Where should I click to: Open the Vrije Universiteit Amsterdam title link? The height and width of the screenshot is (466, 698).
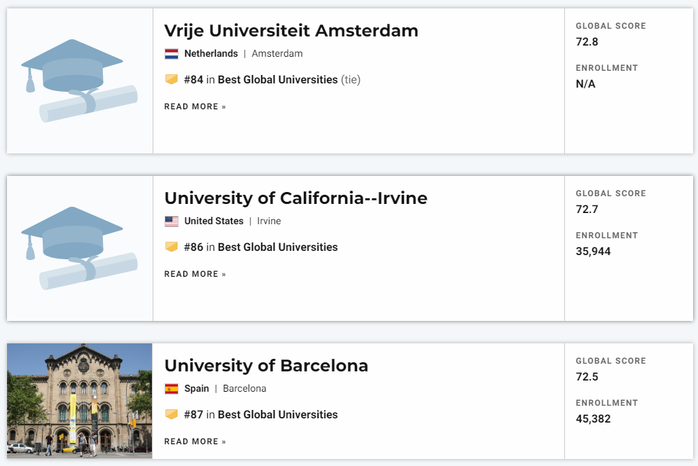pyautogui.click(x=291, y=31)
